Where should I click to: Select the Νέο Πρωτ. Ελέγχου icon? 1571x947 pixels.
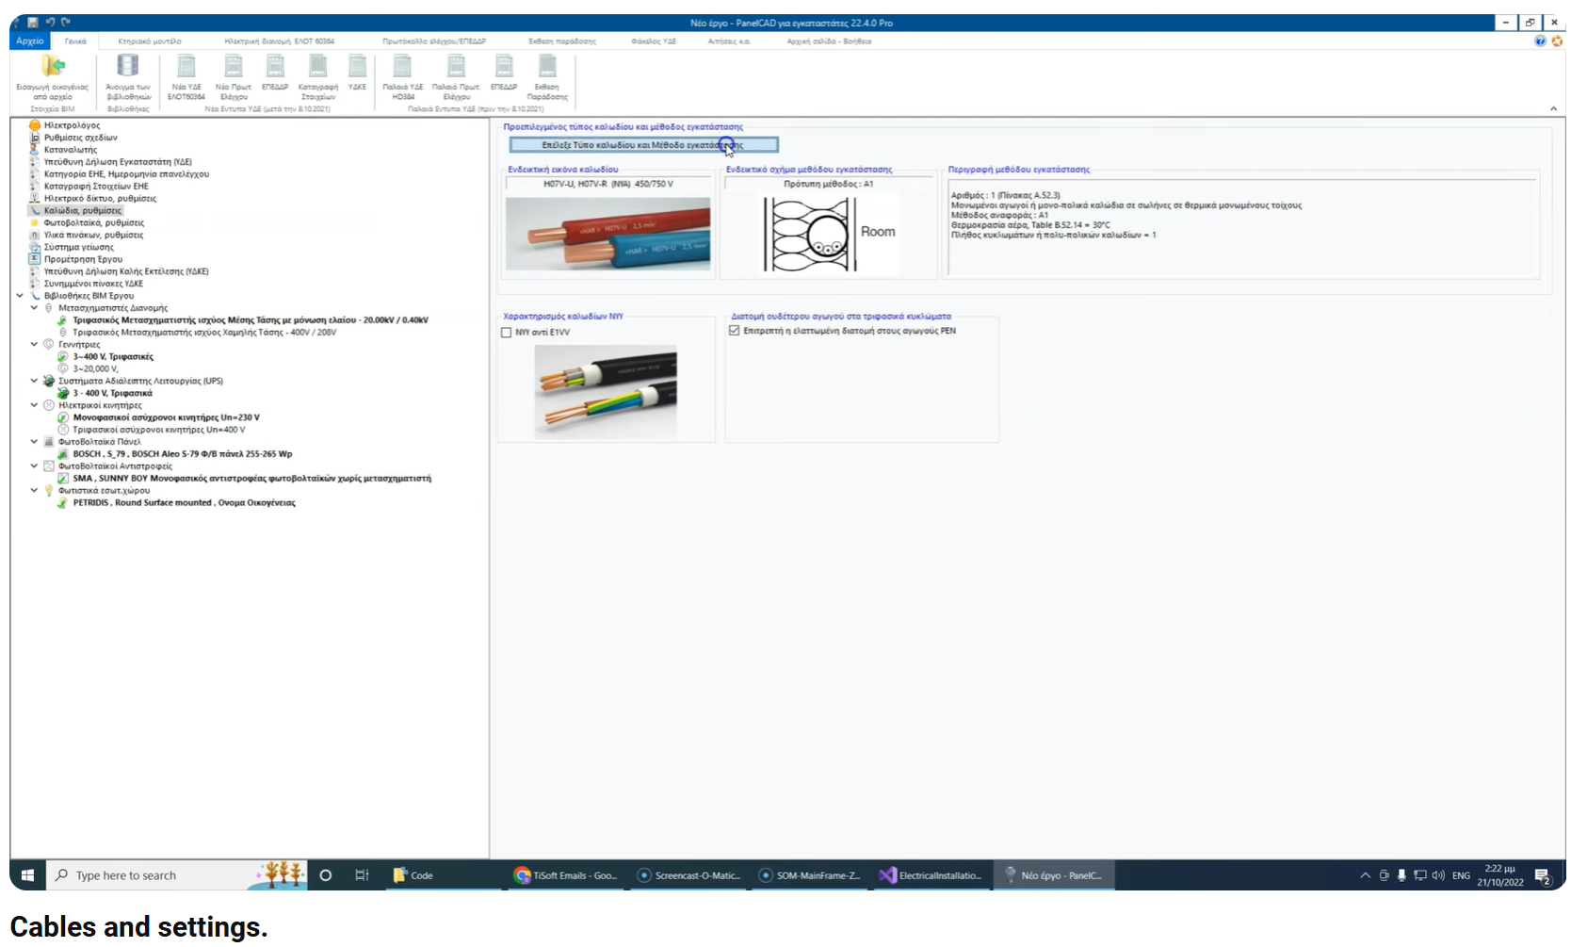231,77
